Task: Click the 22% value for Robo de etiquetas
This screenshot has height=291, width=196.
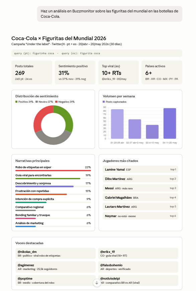Action: click(88, 167)
